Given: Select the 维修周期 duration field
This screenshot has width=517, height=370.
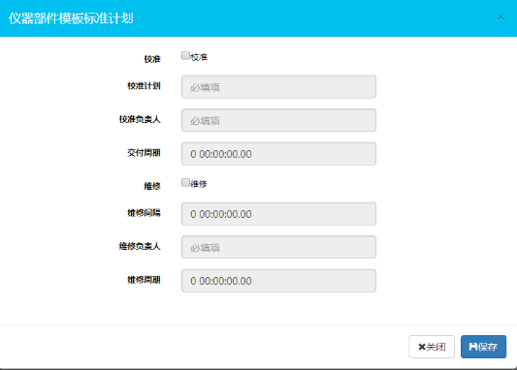Looking at the screenshot, I should coord(278,281).
